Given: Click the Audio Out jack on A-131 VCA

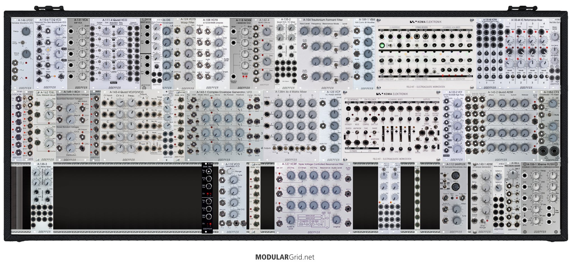Looking at the screenshot, I should (71, 76).
